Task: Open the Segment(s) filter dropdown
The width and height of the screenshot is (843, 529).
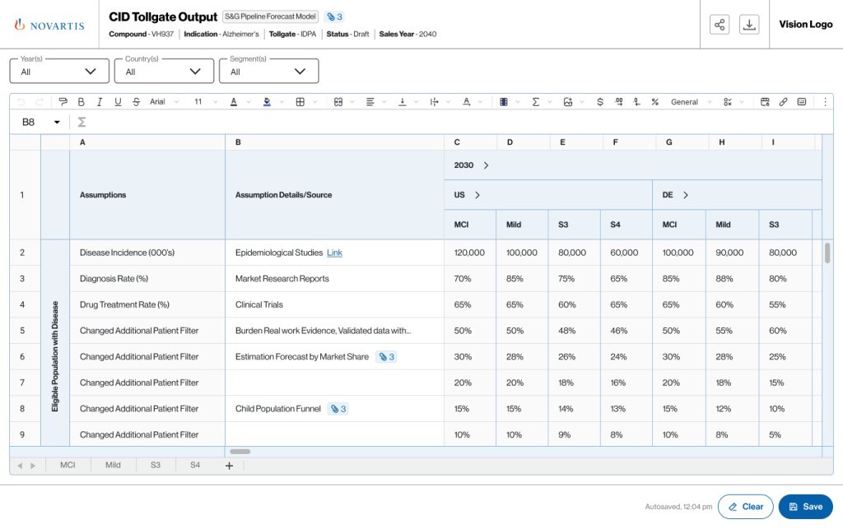Action: [x=268, y=72]
